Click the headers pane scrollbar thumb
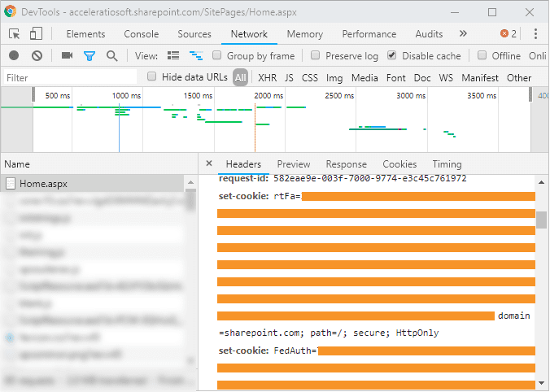550x392 pixels. click(x=541, y=220)
